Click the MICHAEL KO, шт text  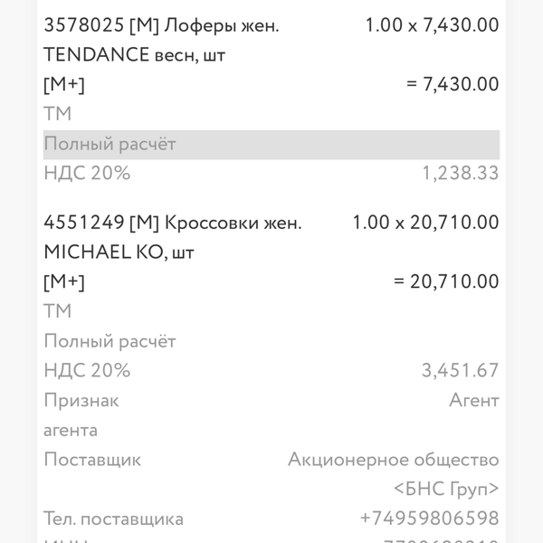click(x=119, y=252)
